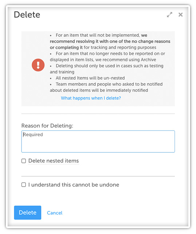Screen dimensions: 196x234
Task: Confirm with the blue Delete button
Action: click(28, 212)
